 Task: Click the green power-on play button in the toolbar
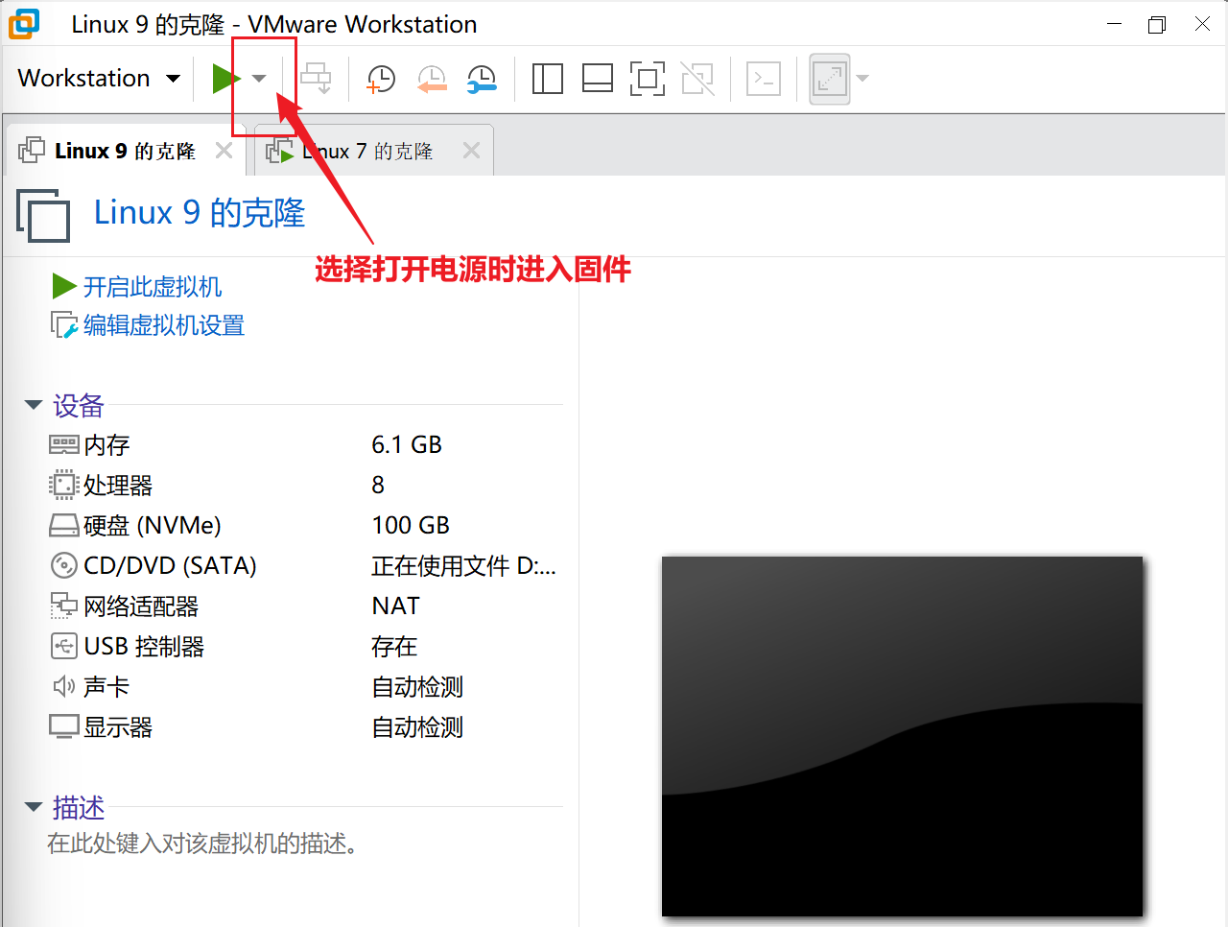226,79
